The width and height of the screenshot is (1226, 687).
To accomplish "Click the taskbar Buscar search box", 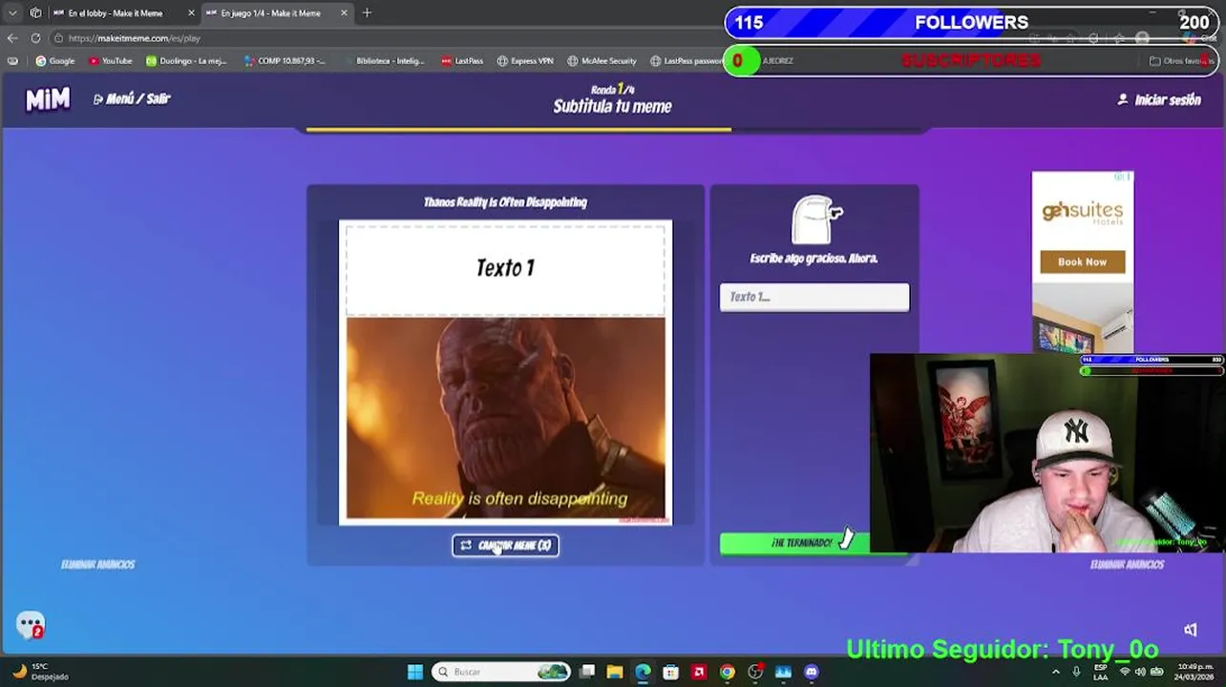I will click(500, 672).
